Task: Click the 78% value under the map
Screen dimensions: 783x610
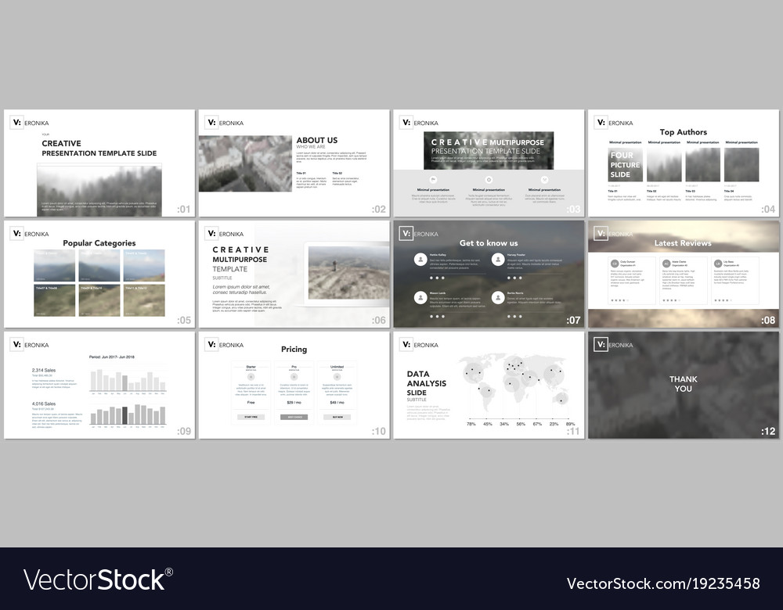Action: click(x=471, y=424)
